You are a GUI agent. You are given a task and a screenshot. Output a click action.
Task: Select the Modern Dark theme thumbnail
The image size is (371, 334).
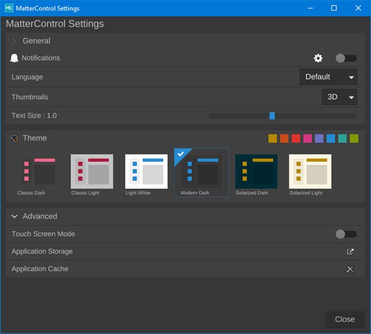pos(202,171)
